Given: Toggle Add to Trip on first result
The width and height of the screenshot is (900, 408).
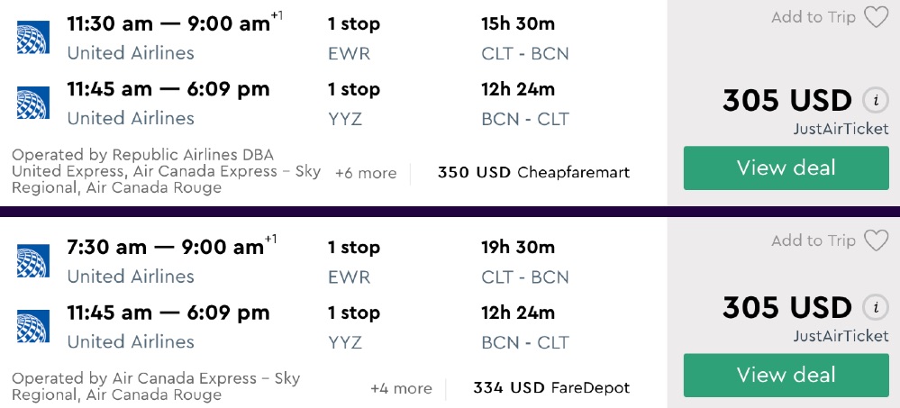Looking at the screenshot, I should click(814, 17).
